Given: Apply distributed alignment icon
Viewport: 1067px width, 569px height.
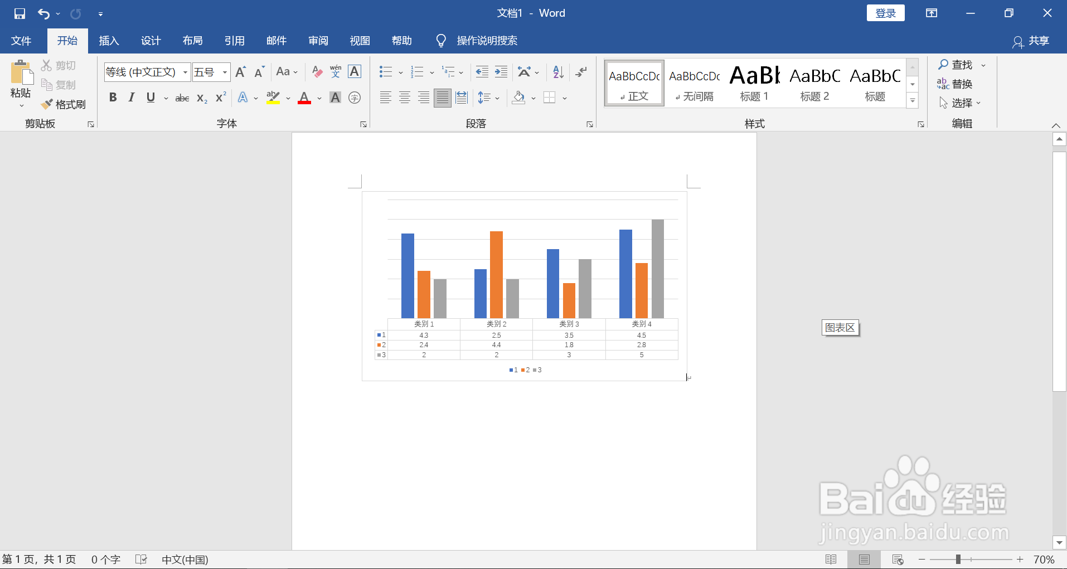Looking at the screenshot, I should pyautogui.click(x=462, y=98).
